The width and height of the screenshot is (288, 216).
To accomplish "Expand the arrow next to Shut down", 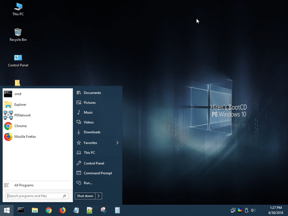I will pos(99,196).
